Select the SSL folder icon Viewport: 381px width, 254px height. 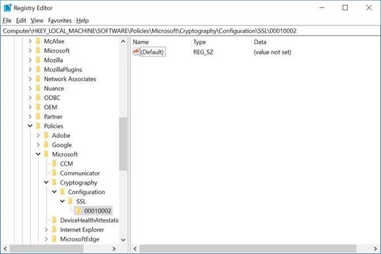(x=71, y=201)
